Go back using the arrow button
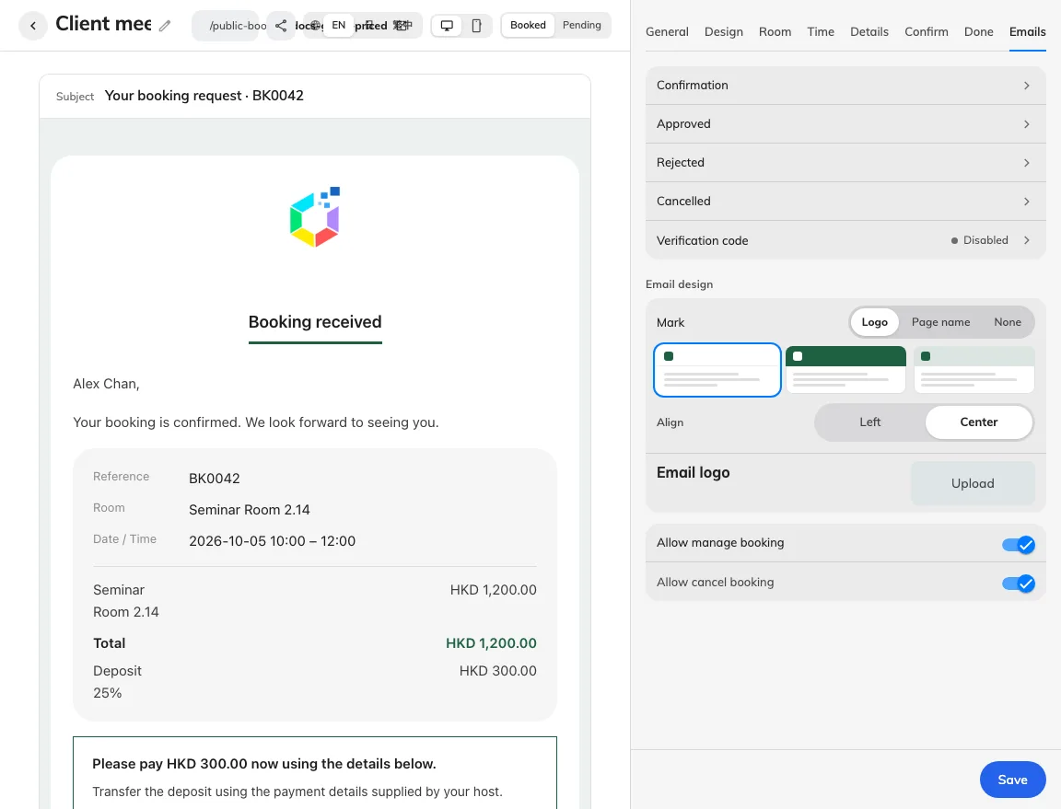The height and width of the screenshot is (809, 1061). 32,26
